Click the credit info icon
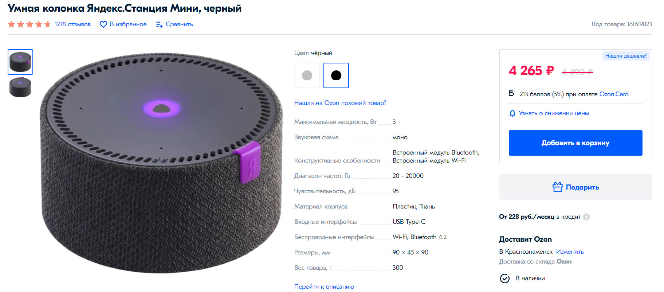 point(586,217)
